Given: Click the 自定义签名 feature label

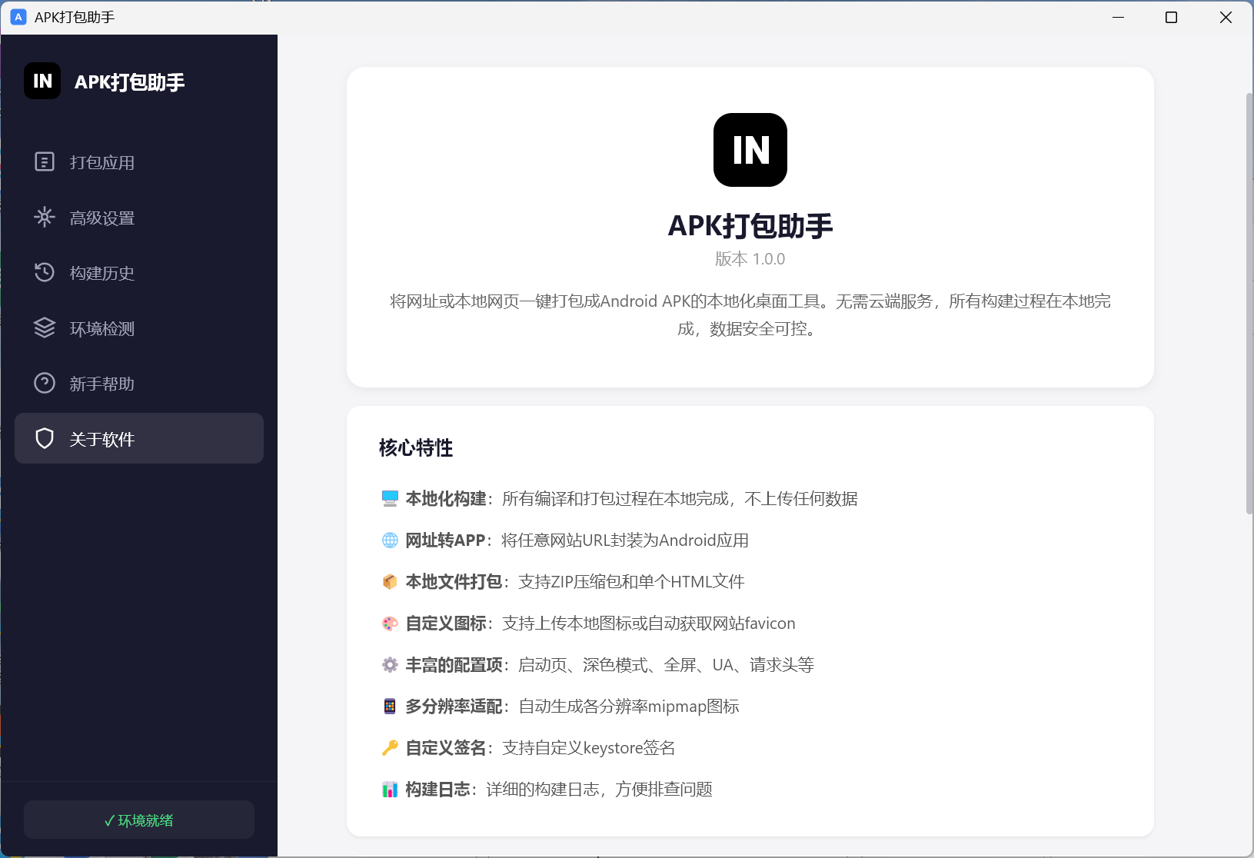Looking at the screenshot, I should [446, 747].
